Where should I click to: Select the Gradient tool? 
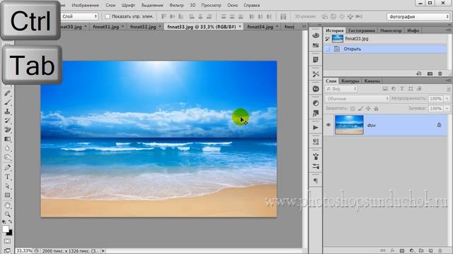pyautogui.click(x=8, y=139)
